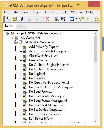Viewport: 104px width, 130px height.
Task: Open the File menu
Action: click(x=7, y=12)
